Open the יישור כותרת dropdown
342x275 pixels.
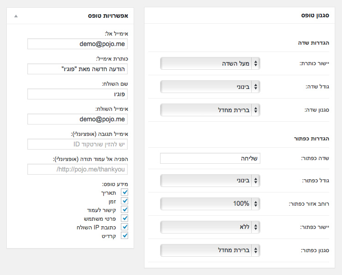pos(210,63)
